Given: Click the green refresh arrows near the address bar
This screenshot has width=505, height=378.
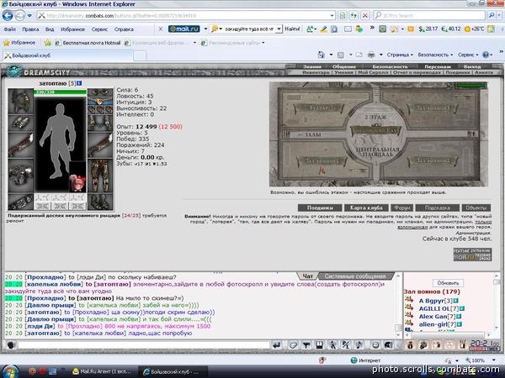Looking at the screenshot, I should coord(353,15).
